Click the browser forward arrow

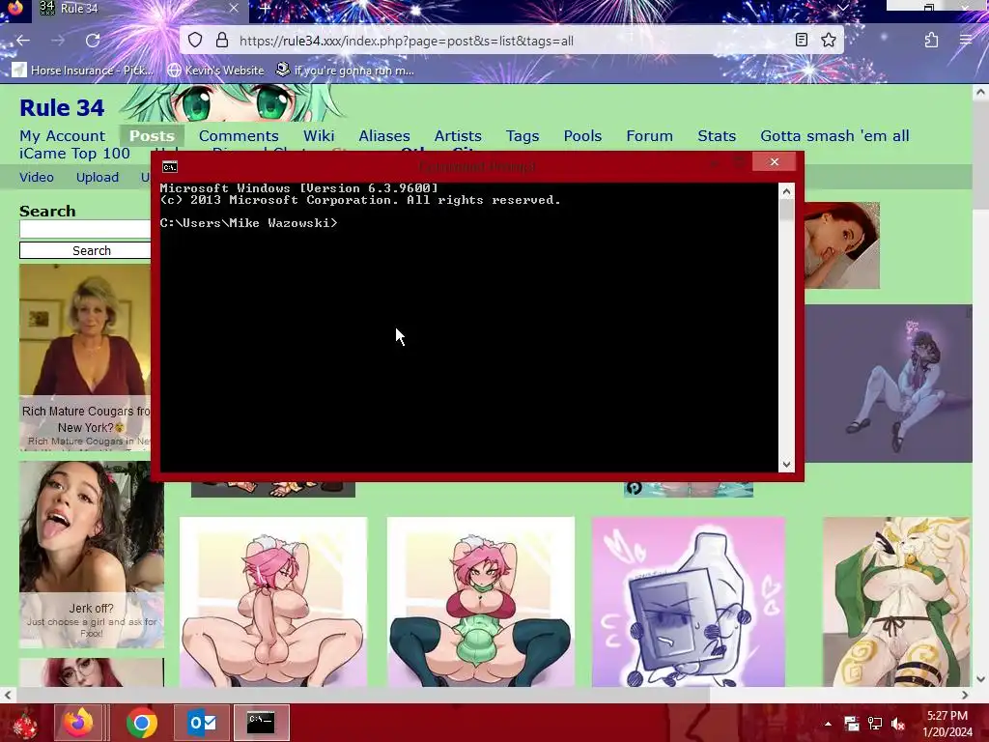tap(58, 41)
